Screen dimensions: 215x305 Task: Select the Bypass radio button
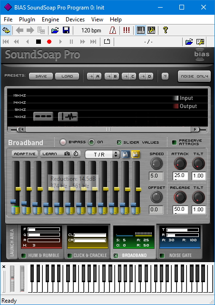(63, 142)
